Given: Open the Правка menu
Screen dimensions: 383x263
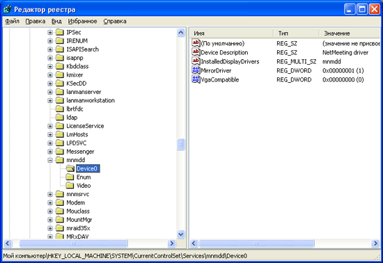Looking at the screenshot, I should [x=36, y=22].
